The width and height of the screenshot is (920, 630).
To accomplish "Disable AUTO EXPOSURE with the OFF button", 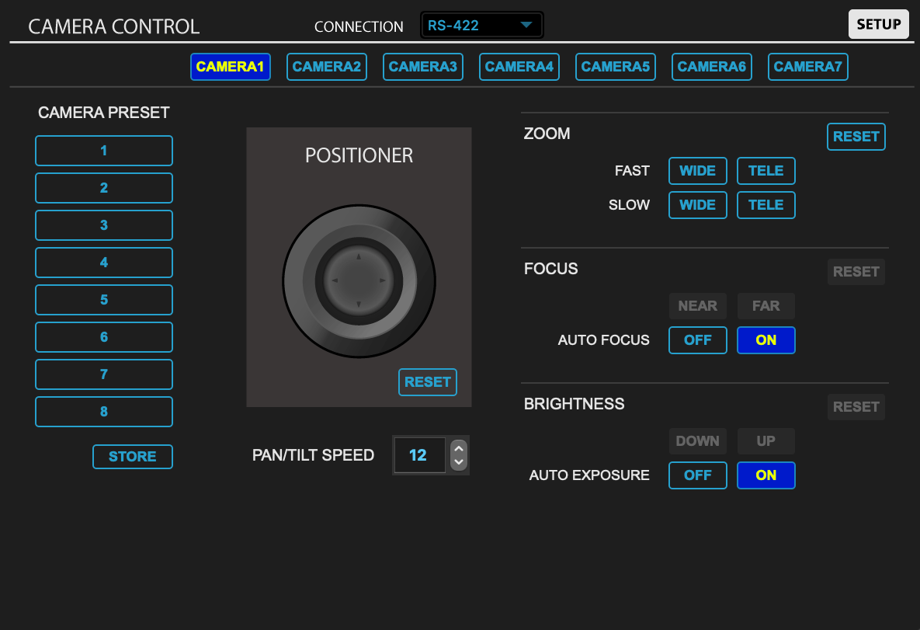I will pyautogui.click(x=697, y=475).
